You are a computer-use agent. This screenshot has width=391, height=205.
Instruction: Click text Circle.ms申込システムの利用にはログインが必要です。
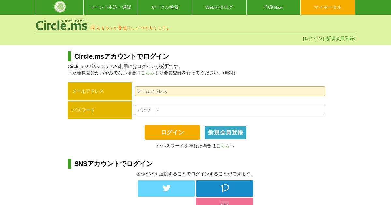pos(125,66)
